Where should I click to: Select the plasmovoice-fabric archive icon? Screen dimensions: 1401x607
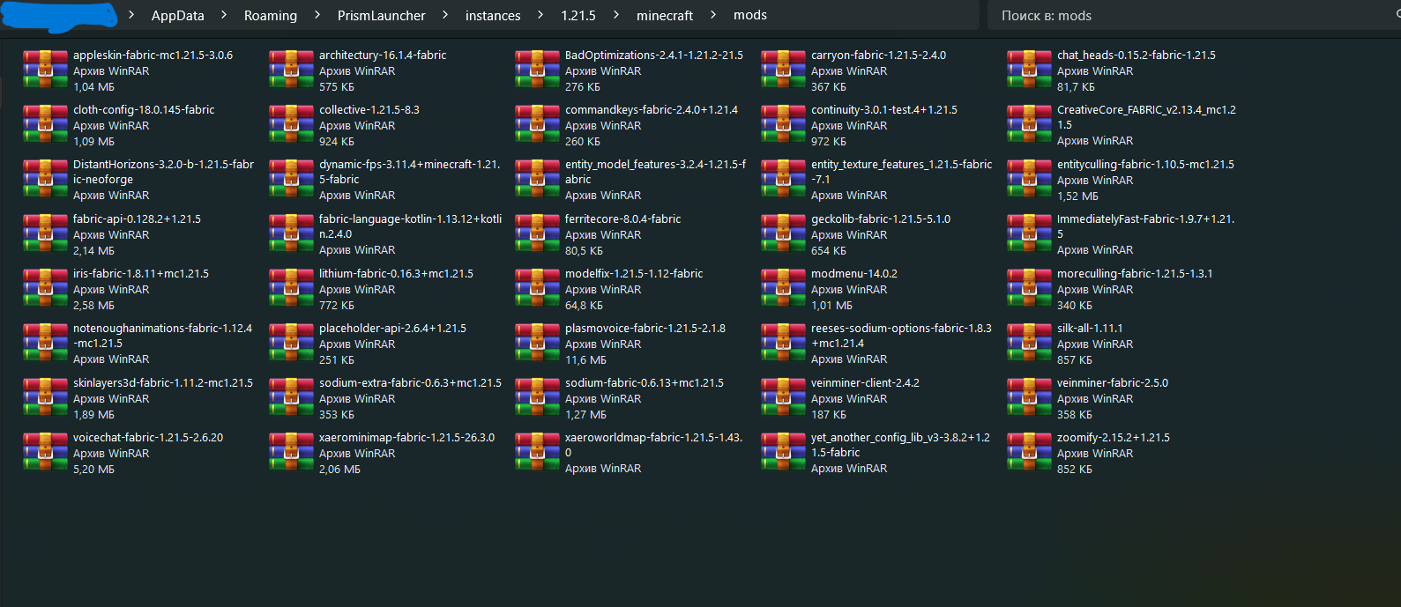[x=537, y=343]
